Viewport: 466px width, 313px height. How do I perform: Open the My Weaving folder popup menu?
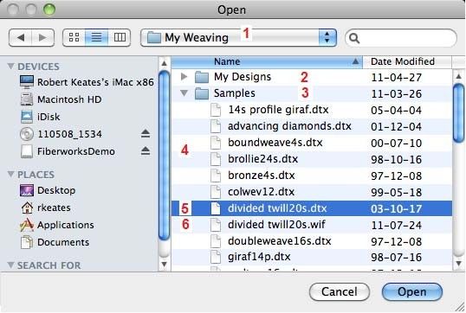pos(238,38)
